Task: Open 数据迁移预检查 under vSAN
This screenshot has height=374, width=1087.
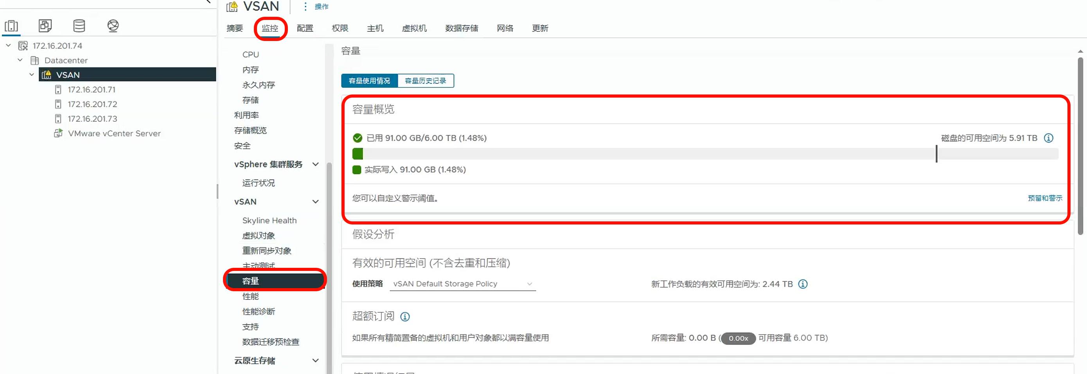Action: (271, 342)
